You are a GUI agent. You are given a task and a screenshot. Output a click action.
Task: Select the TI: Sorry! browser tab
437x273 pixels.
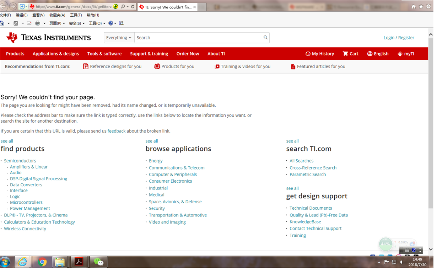(x=167, y=7)
